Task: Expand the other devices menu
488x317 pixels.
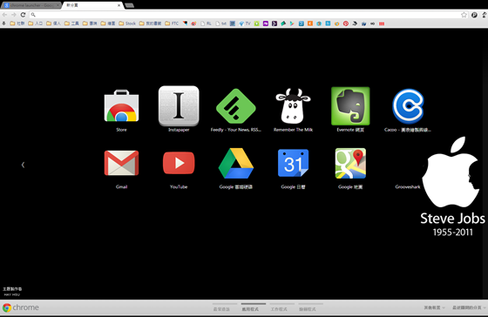Action: click(x=435, y=307)
